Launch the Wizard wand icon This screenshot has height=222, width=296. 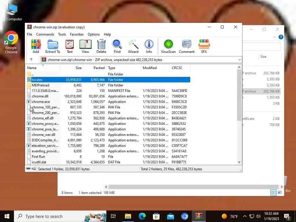133,46
